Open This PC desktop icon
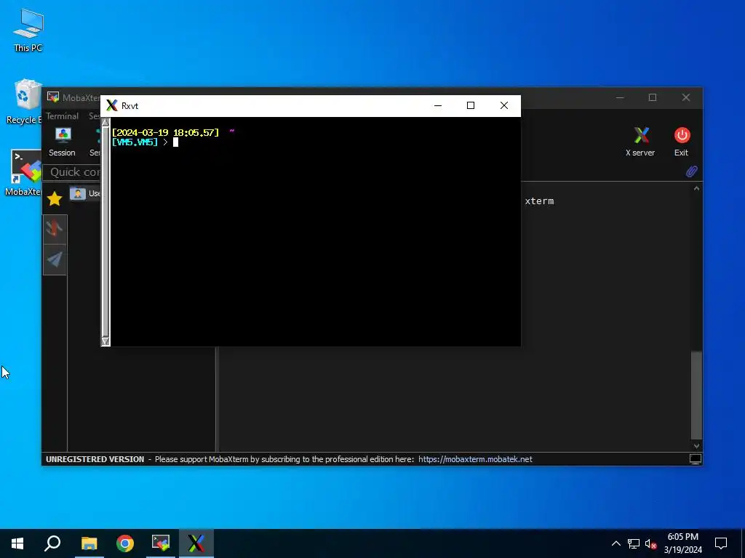745x558 pixels. click(28, 31)
